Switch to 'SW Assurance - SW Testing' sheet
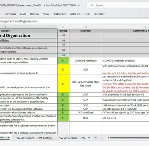The image size is (149, 146). coord(34,138)
